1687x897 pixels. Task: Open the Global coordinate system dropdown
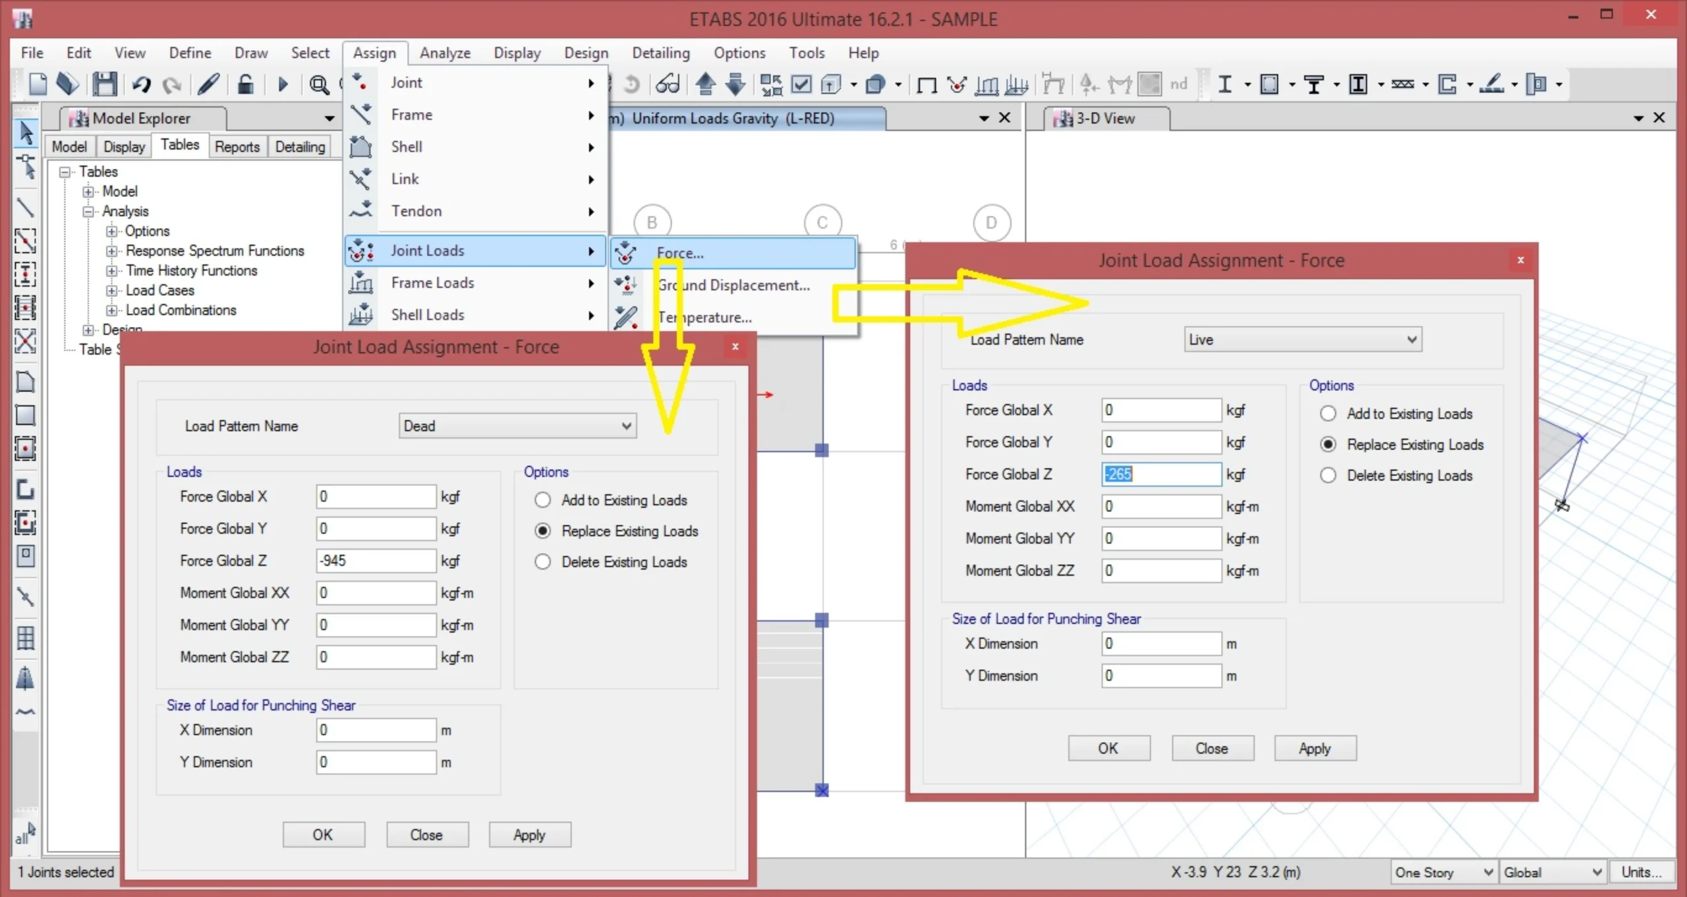(x=1553, y=873)
